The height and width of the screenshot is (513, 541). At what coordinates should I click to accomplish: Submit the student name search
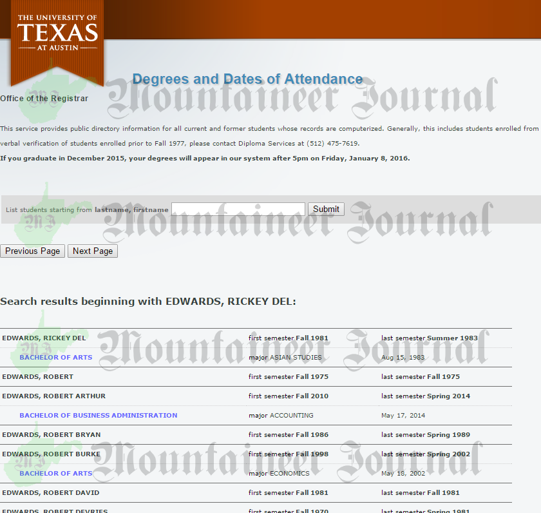click(326, 209)
